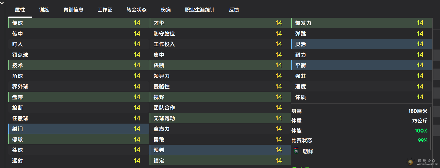
Task: Click the 反馈 tab
Action: coord(234,10)
